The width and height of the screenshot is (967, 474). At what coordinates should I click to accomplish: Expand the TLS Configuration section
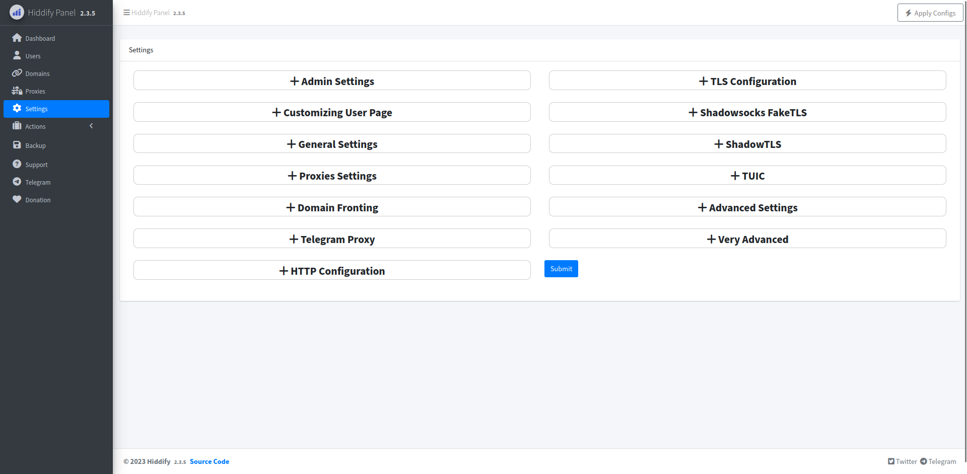coord(747,81)
